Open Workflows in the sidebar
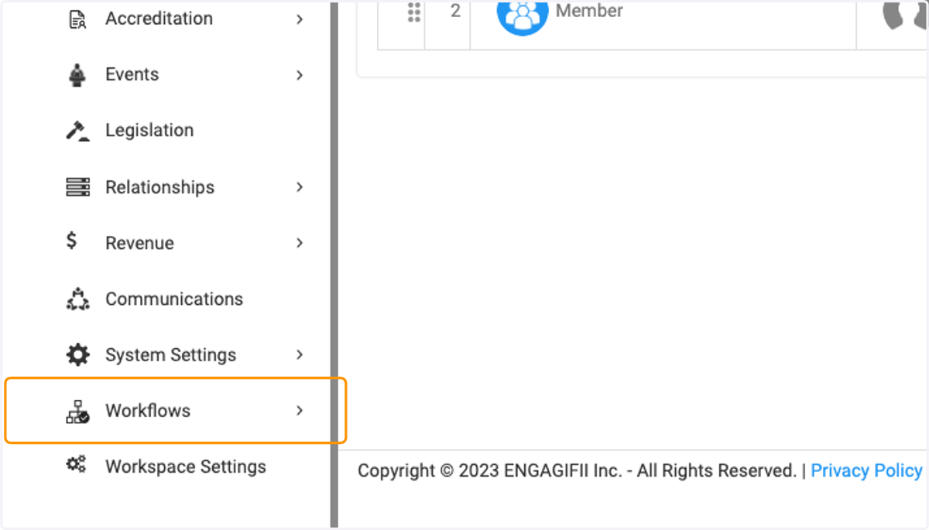The width and height of the screenshot is (929, 530). click(148, 411)
